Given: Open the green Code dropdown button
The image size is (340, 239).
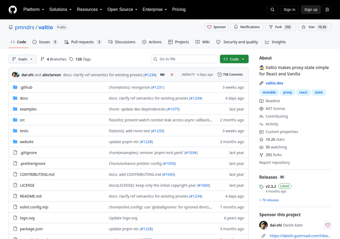Looking at the screenshot, I should (x=234, y=59).
